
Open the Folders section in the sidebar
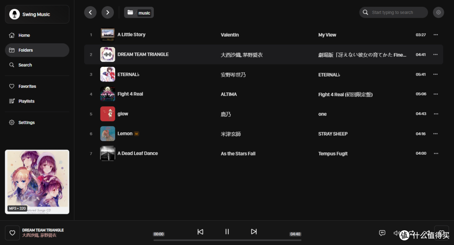tap(25, 50)
